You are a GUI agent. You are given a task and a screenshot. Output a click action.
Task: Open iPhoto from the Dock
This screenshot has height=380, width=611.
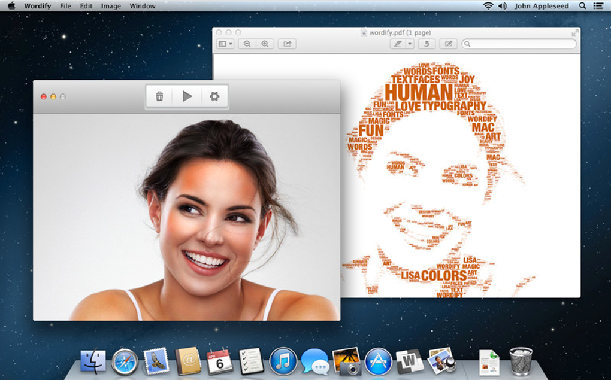(x=346, y=361)
